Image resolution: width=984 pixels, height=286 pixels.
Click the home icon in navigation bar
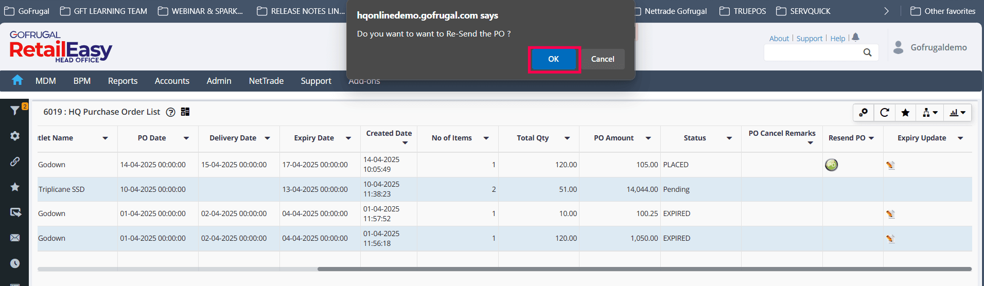(17, 80)
